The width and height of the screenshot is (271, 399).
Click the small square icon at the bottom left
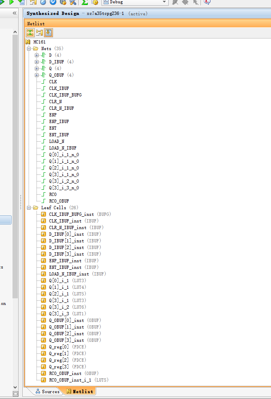[15, 394]
